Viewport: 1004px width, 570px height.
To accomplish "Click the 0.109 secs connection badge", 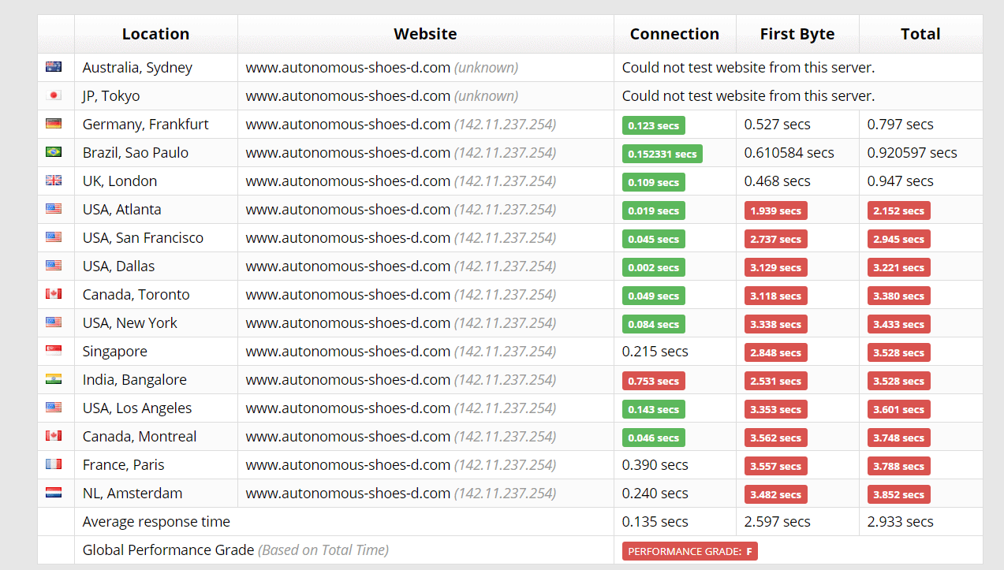I will [x=654, y=182].
